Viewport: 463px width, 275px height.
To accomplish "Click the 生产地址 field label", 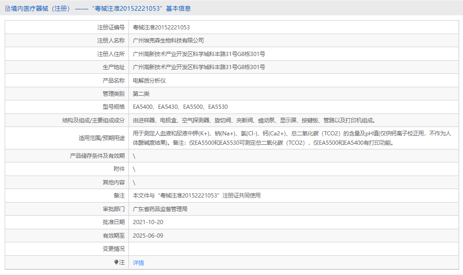I will tap(111, 67).
